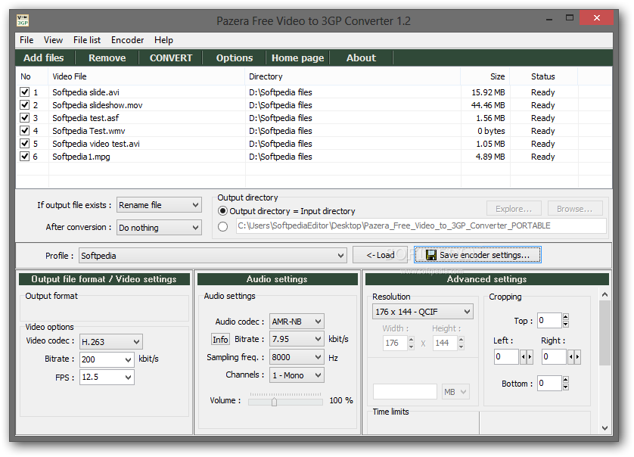Screen dimensions: 634x457
Task: Click Add files toolbar button
Action: pos(44,58)
